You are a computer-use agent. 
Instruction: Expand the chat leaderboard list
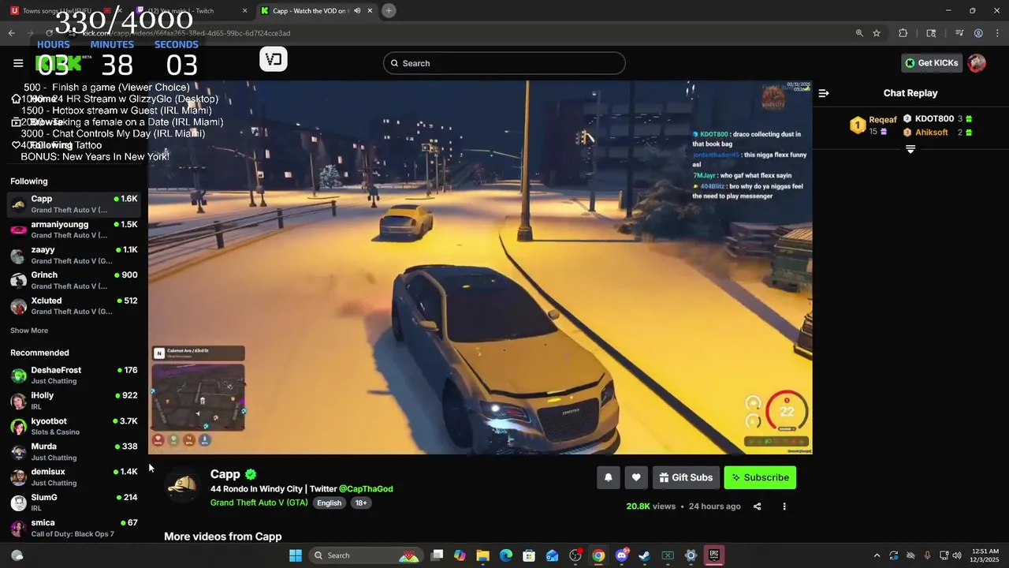pos(910,149)
